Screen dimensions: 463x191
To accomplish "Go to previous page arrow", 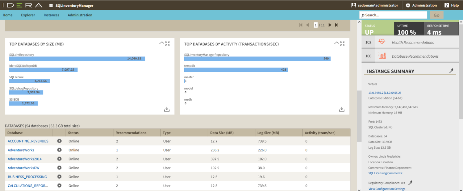I will click(307, 25).
